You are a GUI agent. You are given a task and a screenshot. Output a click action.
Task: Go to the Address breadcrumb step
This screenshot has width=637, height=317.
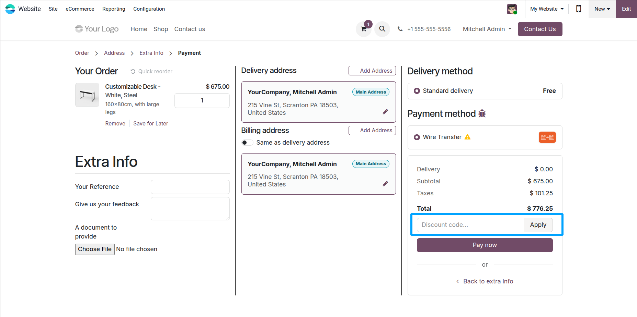coord(114,53)
